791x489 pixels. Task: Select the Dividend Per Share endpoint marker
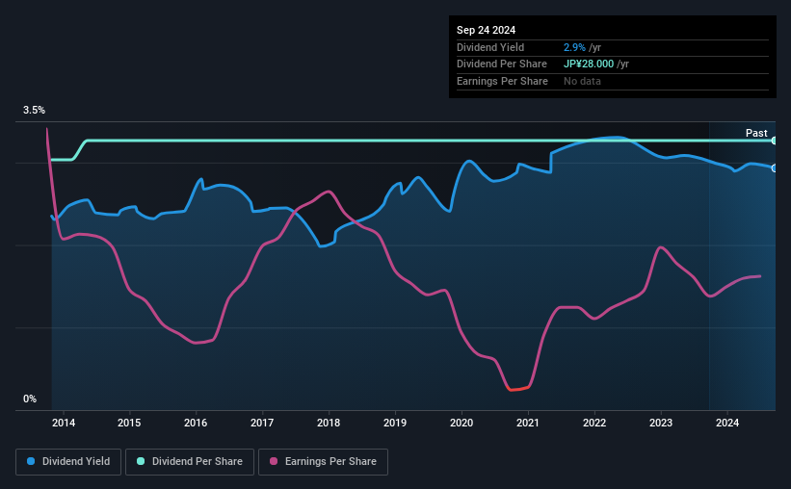pos(775,141)
